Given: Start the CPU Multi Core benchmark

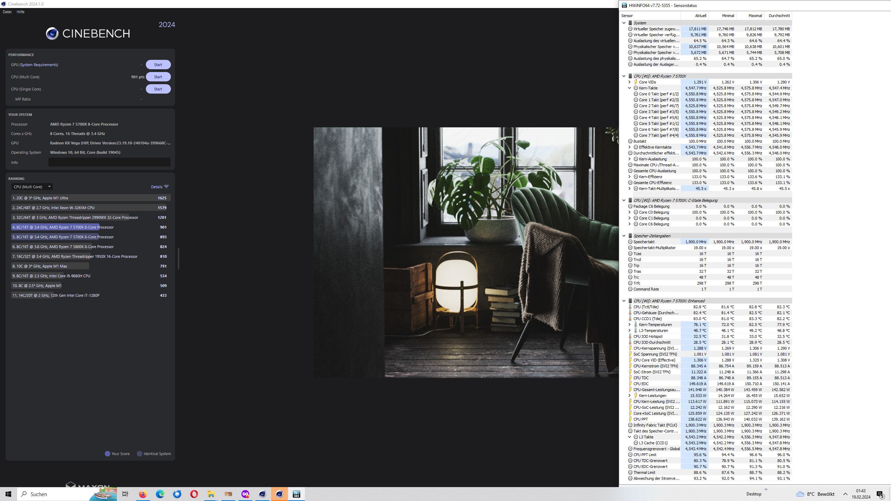Looking at the screenshot, I should [158, 77].
